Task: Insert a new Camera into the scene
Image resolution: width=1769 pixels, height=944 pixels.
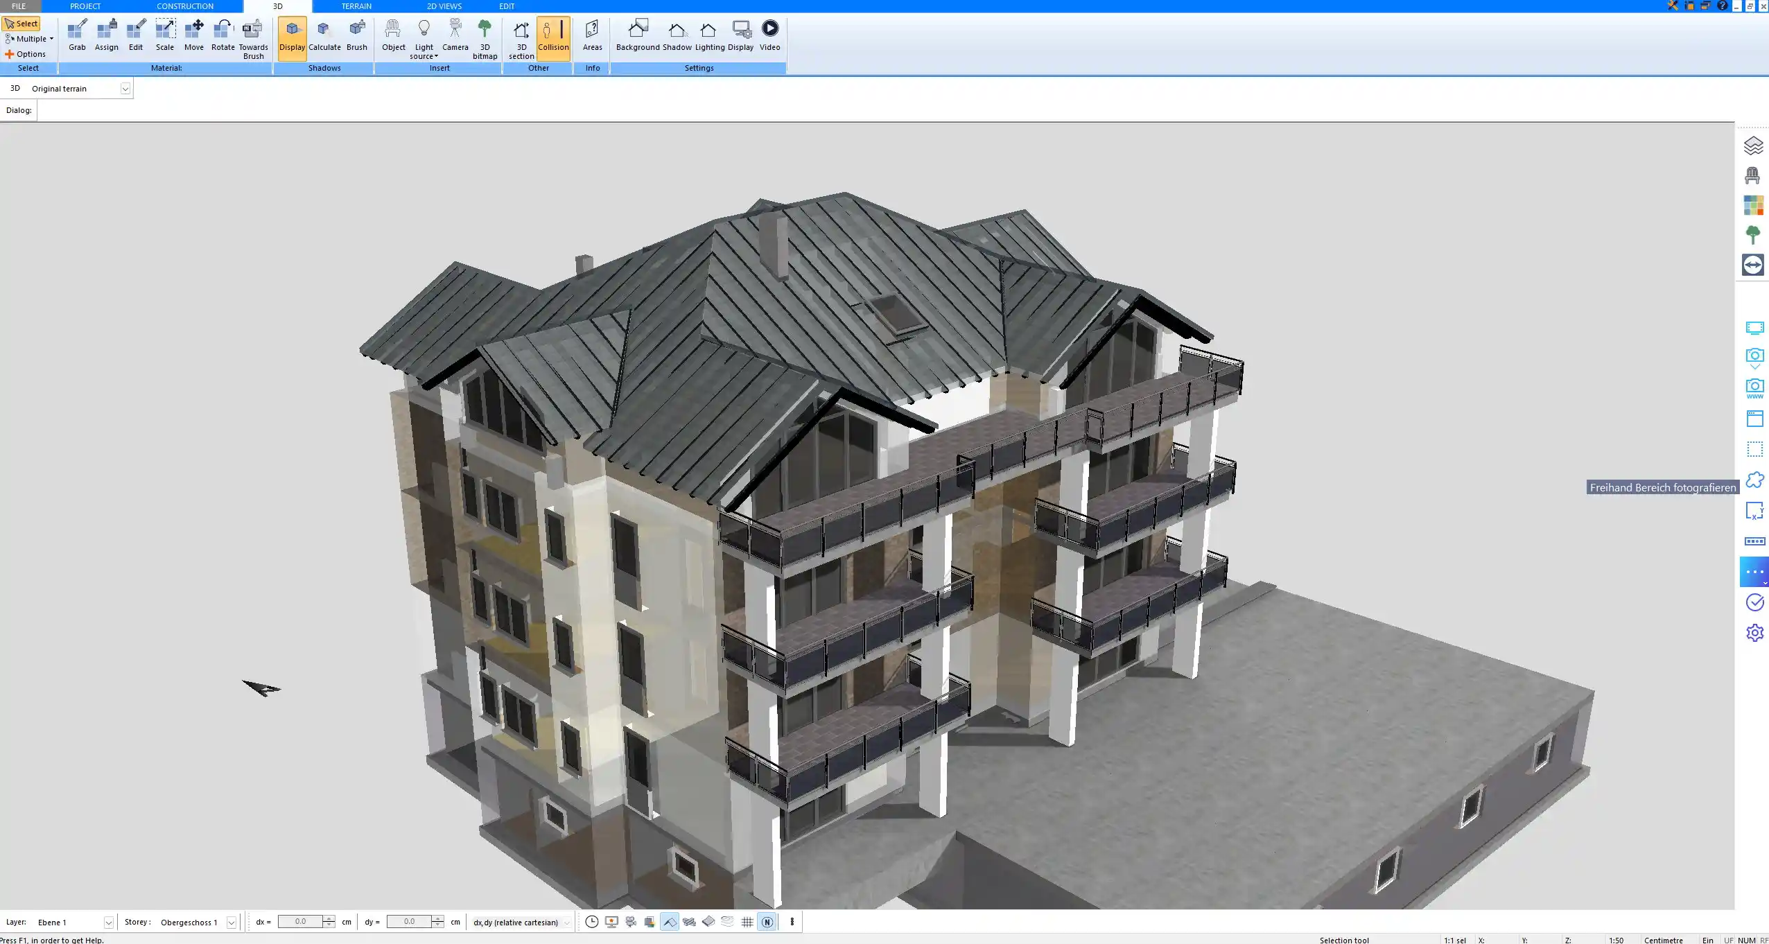Action: pos(455,35)
